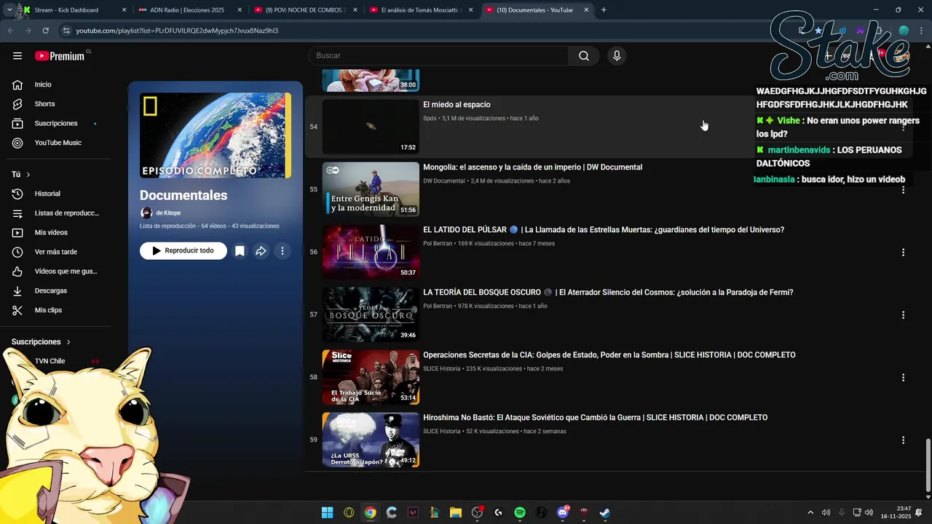Play Mongolia documentary thumbnail

click(371, 189)
